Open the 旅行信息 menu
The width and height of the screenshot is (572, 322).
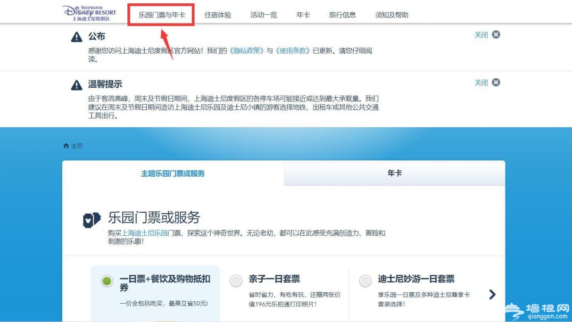[342, 15]
